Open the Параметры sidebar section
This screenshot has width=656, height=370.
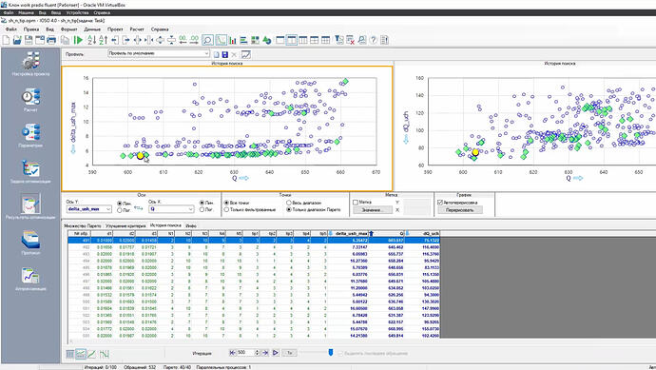[30, 135]
